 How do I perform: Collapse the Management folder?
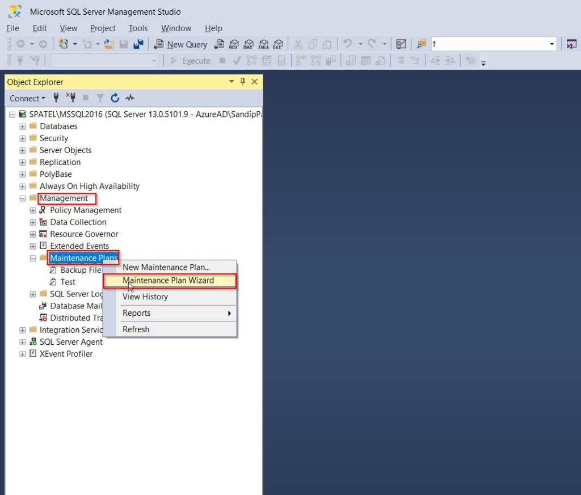[x=23, y=198]
